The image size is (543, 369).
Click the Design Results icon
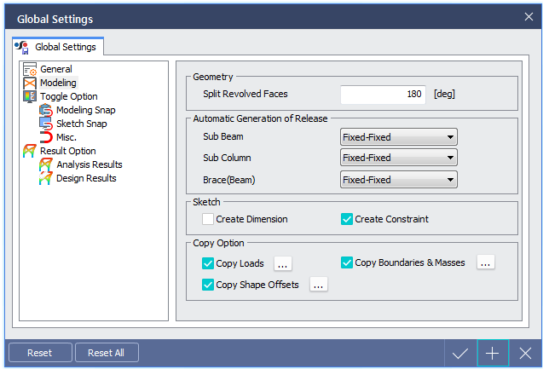coord(46,178)
